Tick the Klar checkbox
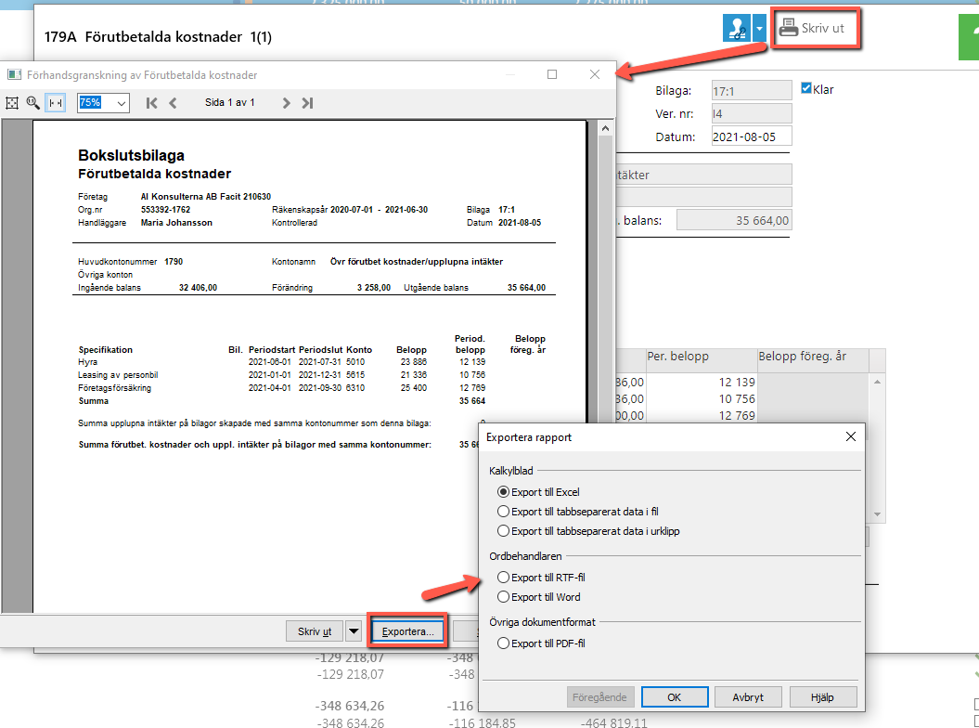979x728 pixels. point(806,89)
